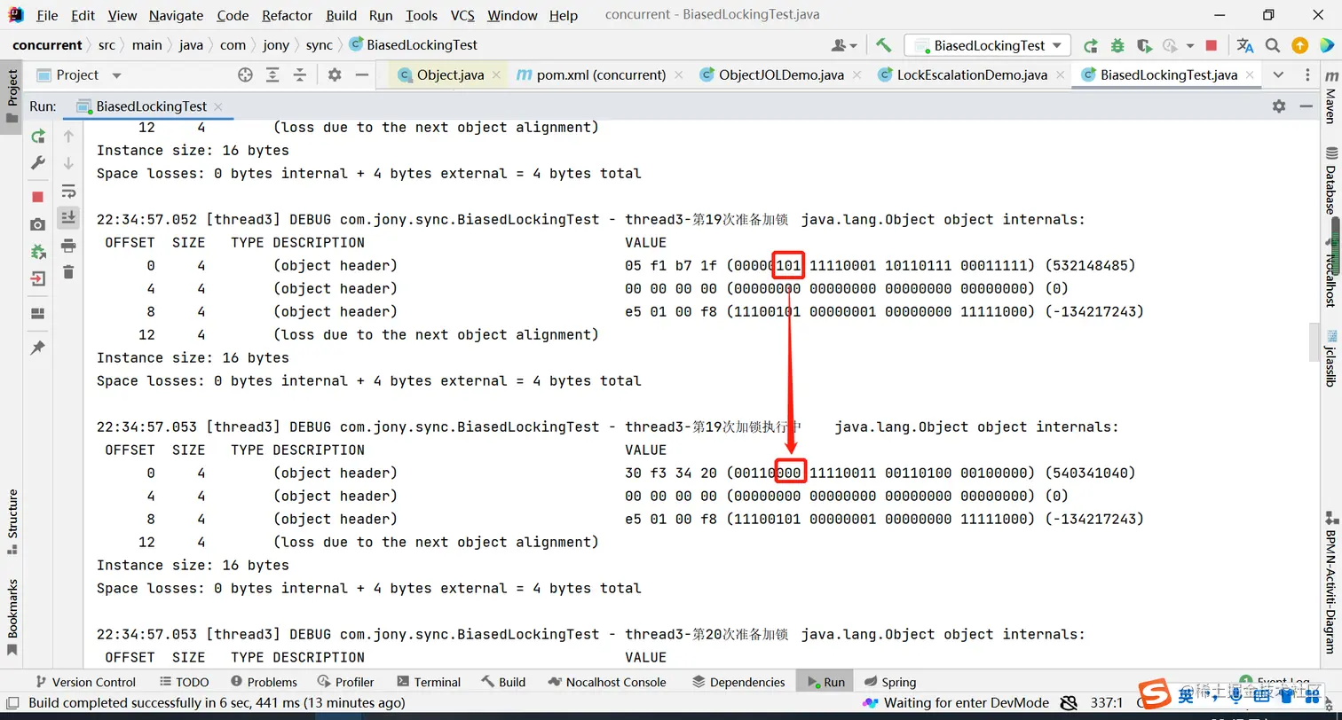Toggle the Bookmarks tool window button
This screenshot has height=720, width=1342.
point(12,617)
